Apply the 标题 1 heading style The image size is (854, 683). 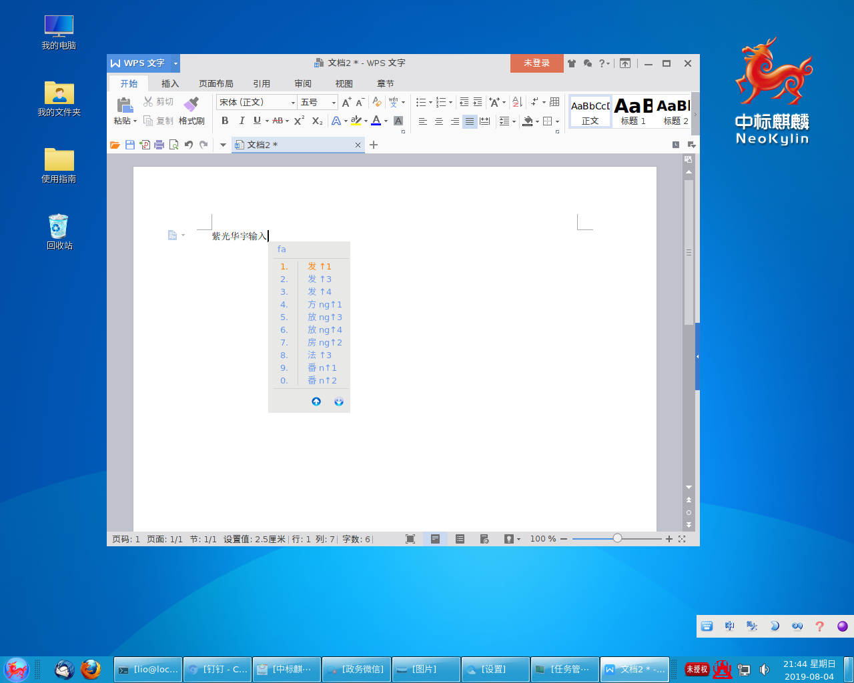pyautogui.click(x=633, y=112)
